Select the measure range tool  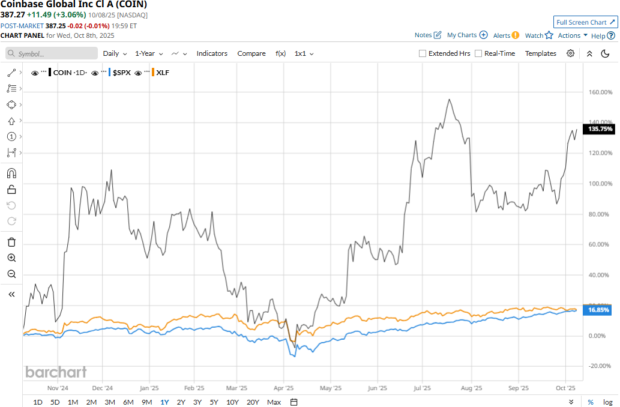pos(11,152)
